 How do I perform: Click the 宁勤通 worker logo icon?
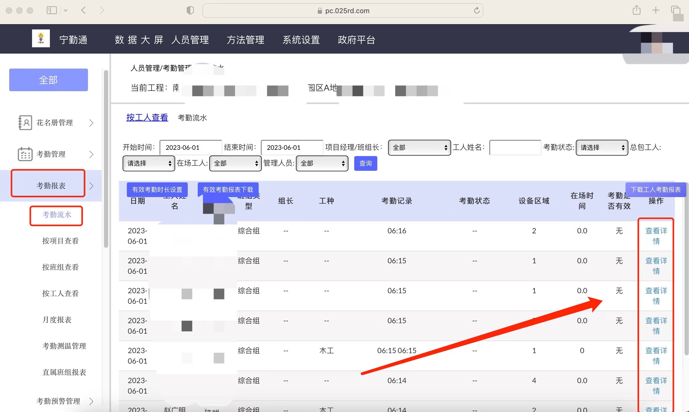pyautogui.click(x=41, y=38)
